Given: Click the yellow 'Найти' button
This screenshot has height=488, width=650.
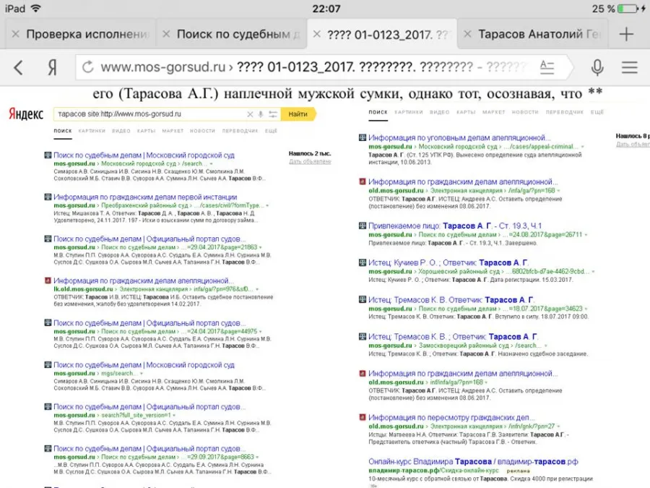Looking at the screenshot, I should (x=298, y=114).
